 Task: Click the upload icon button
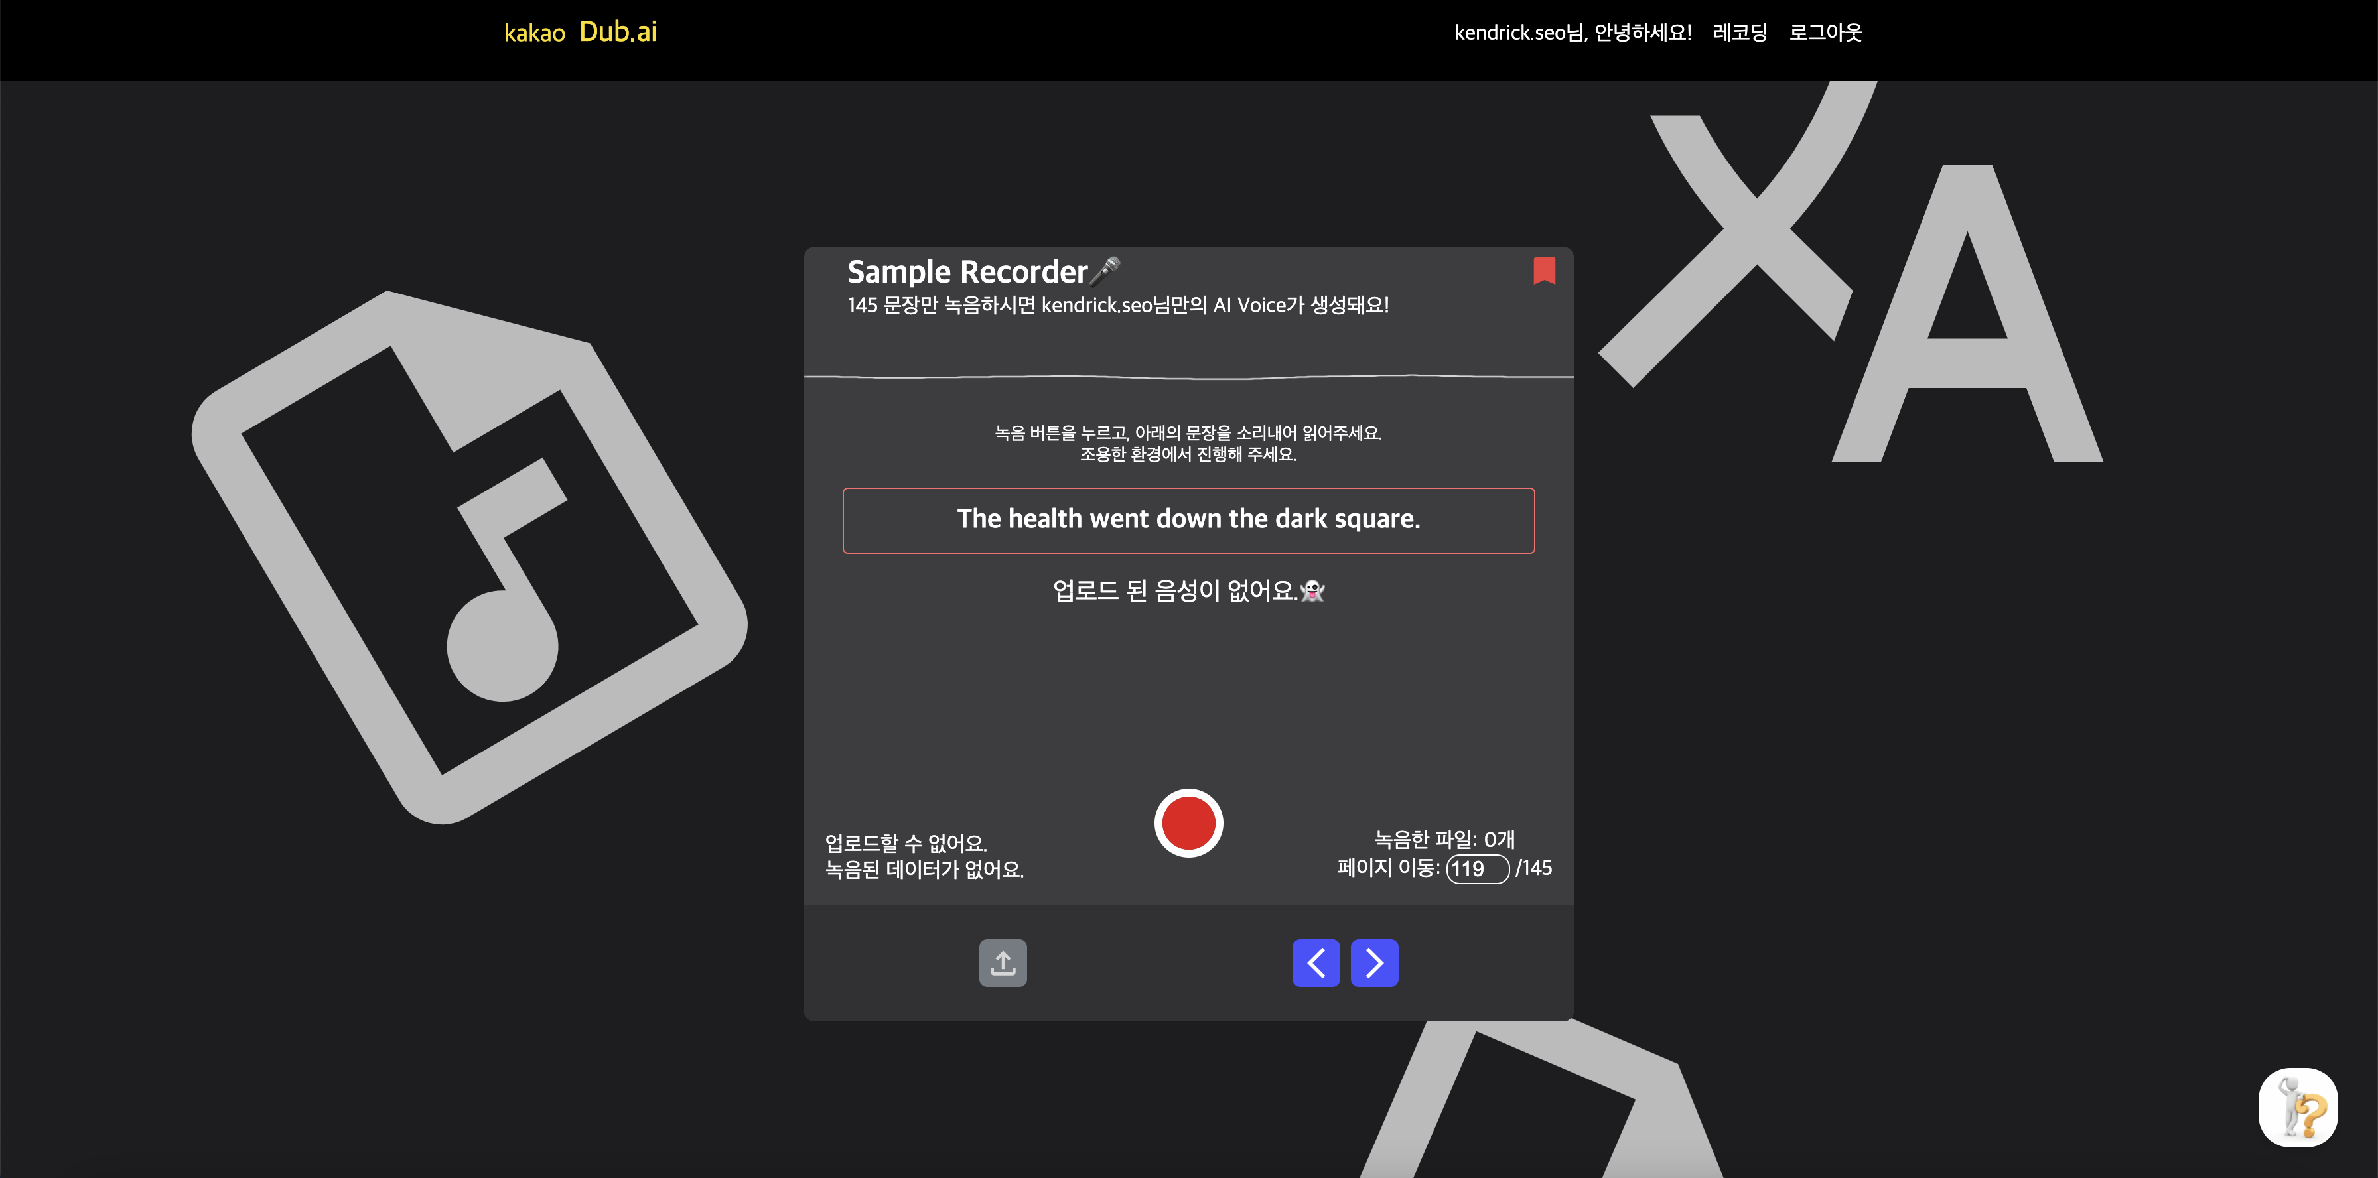pos(1003,962)
